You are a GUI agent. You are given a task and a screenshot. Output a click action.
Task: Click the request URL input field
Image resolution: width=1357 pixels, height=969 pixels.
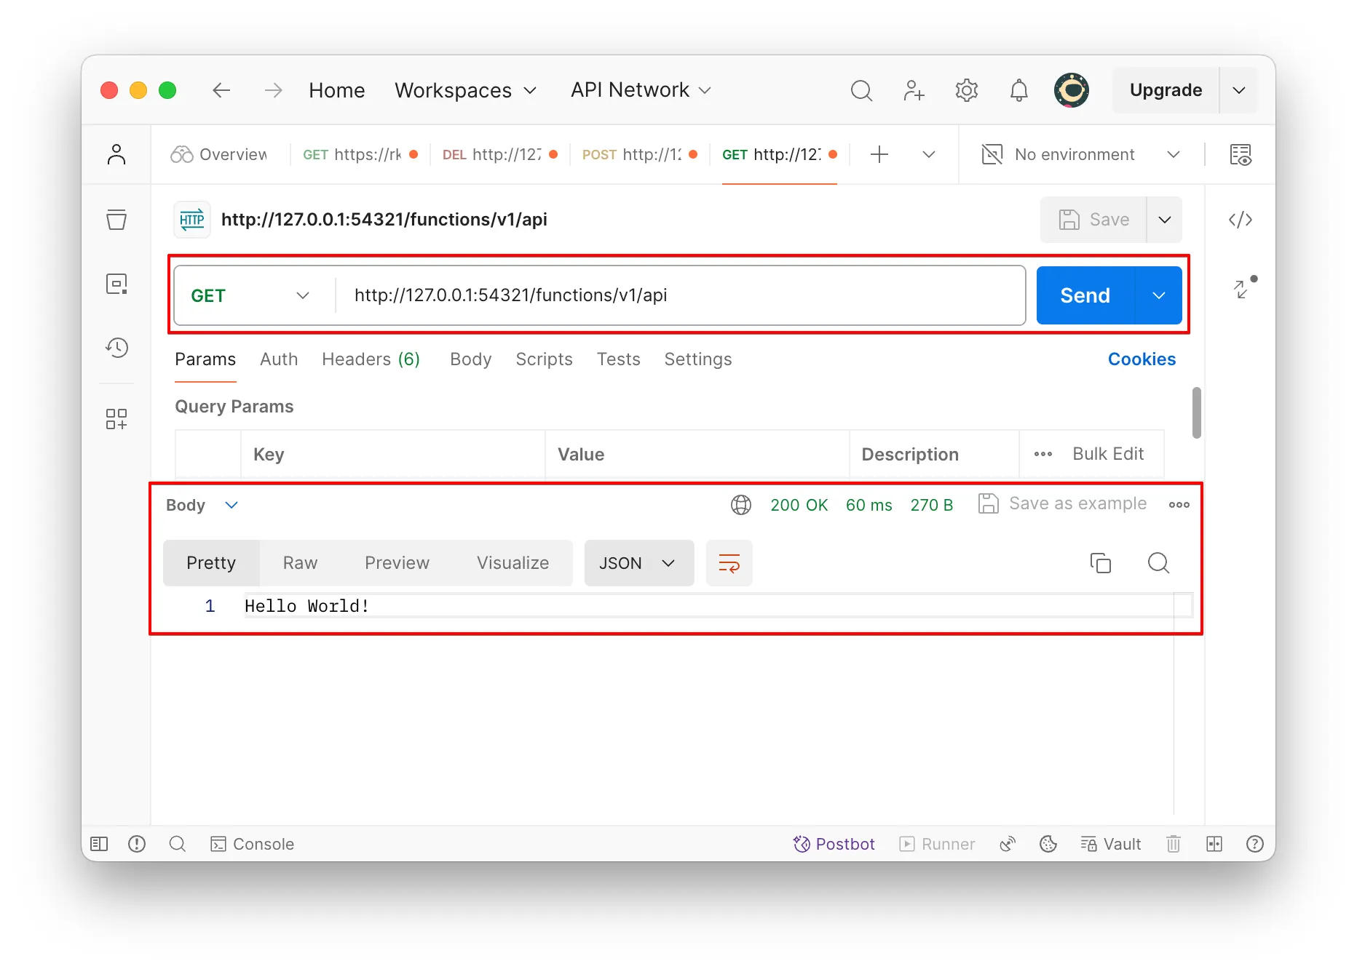(680, 295)
